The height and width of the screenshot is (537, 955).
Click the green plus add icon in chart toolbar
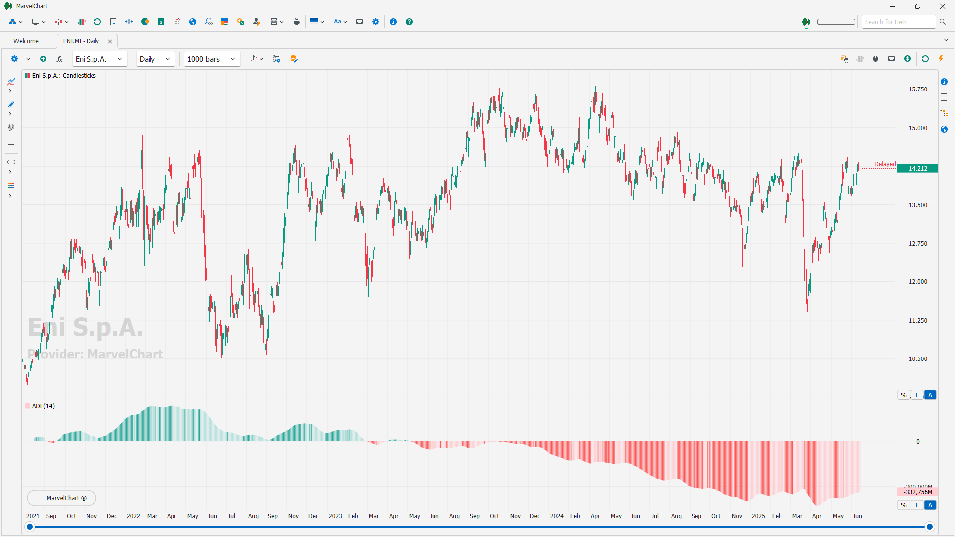[x=43, y=59]
